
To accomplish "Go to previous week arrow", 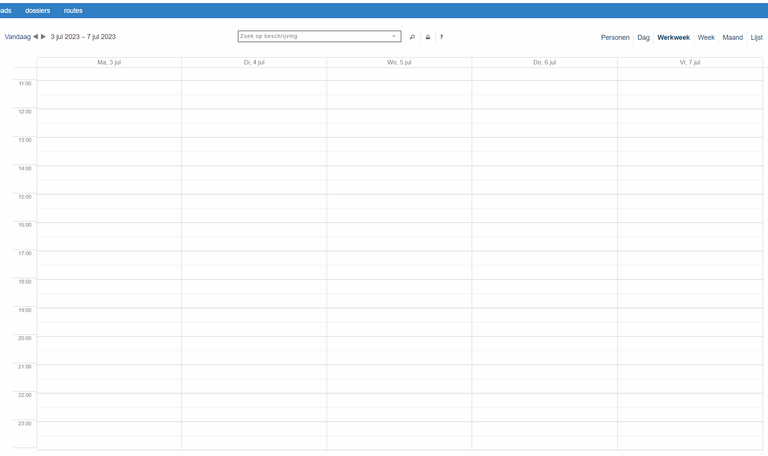I will tap(36, 37).
